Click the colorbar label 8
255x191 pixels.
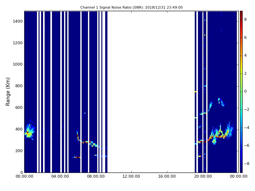[x=245, y=19]
